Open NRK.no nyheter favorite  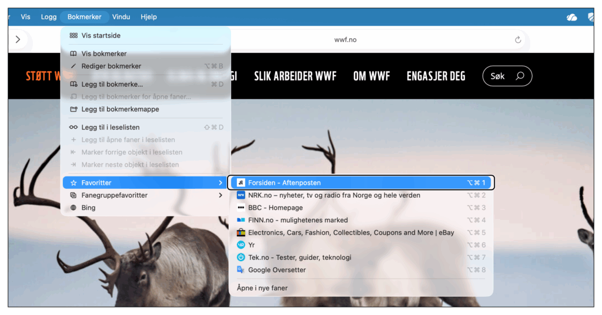coord(361,195)
